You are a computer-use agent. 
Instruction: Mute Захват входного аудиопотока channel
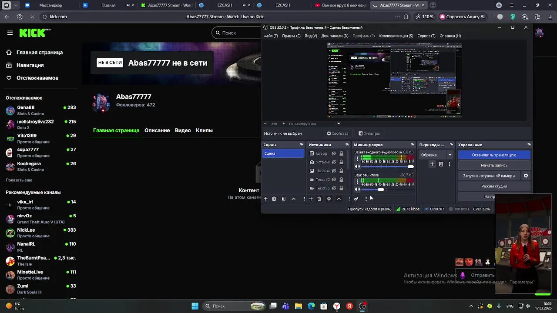pos(357,166)
